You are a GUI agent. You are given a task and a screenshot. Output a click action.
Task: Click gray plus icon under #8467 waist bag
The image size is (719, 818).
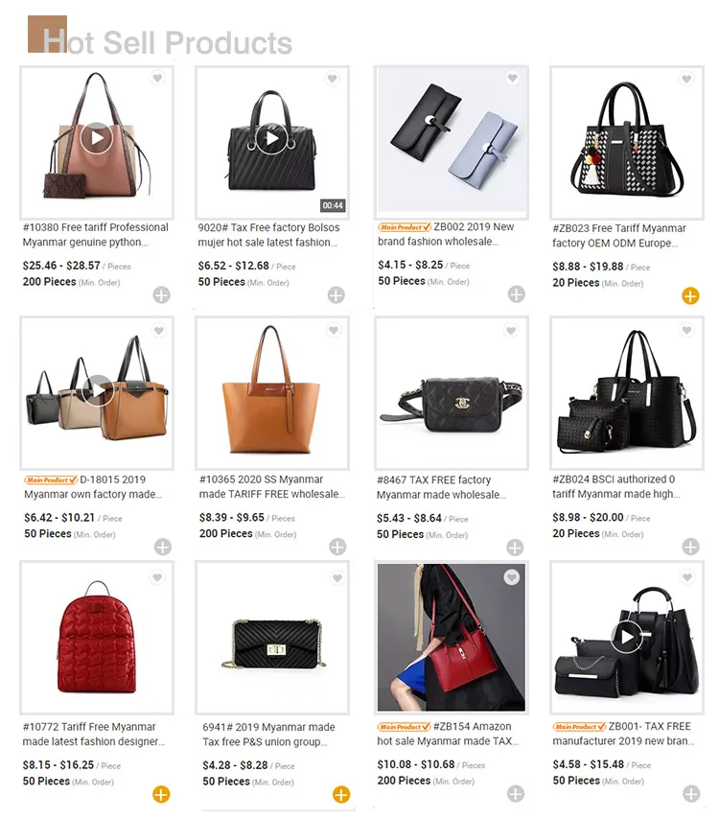tap(515, 548)
